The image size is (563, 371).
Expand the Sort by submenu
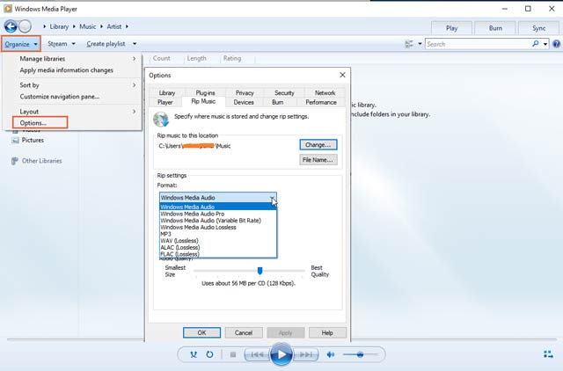[135, 85]
